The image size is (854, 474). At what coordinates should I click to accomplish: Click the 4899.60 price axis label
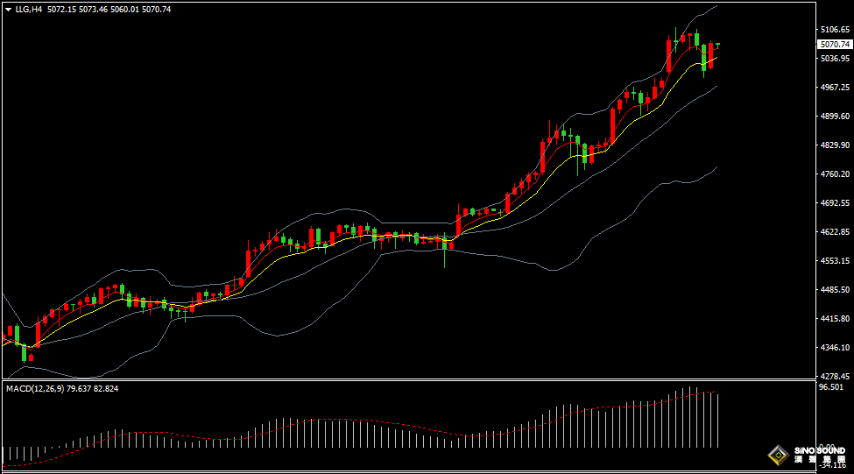click(833, 117)
